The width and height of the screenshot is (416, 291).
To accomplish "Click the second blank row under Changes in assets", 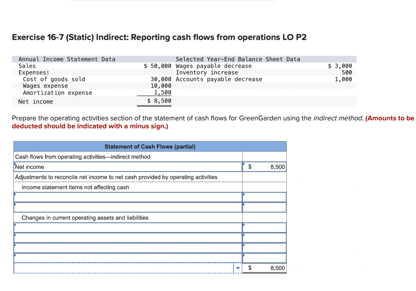I will click(126, 238).
